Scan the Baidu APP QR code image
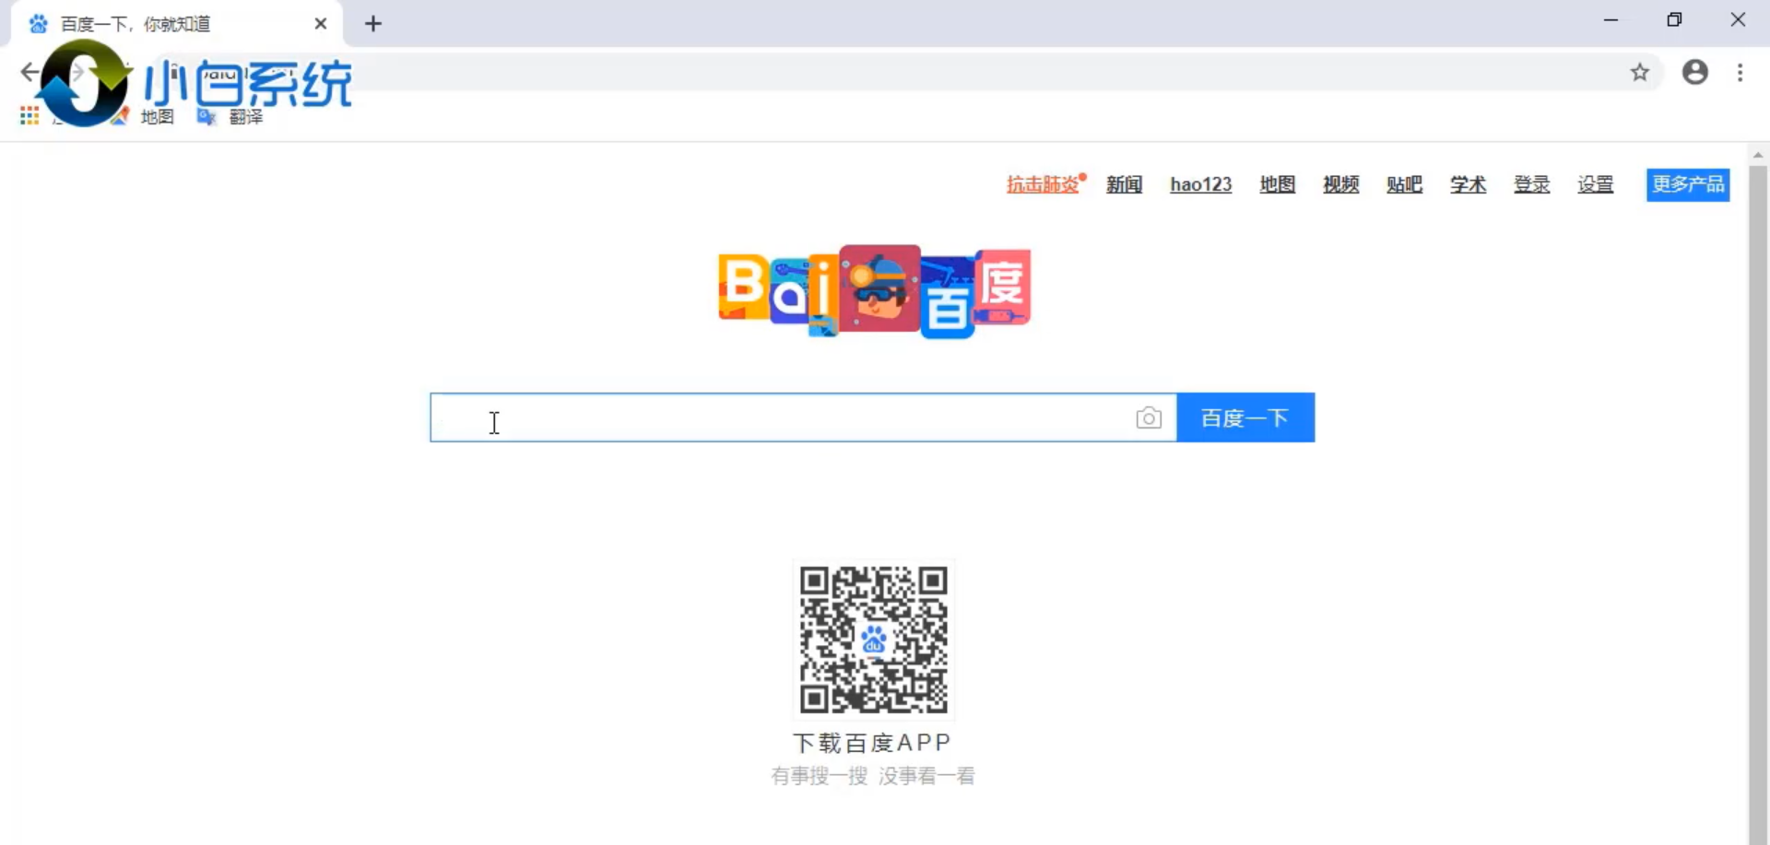This screenshot has width=1770, height=845. coord(873,639)
